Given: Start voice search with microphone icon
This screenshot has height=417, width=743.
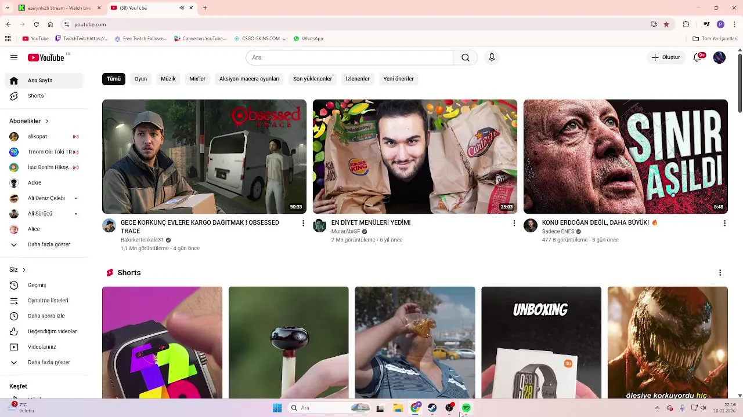Looking at the screenshot, I should click(x=492, y=57).
